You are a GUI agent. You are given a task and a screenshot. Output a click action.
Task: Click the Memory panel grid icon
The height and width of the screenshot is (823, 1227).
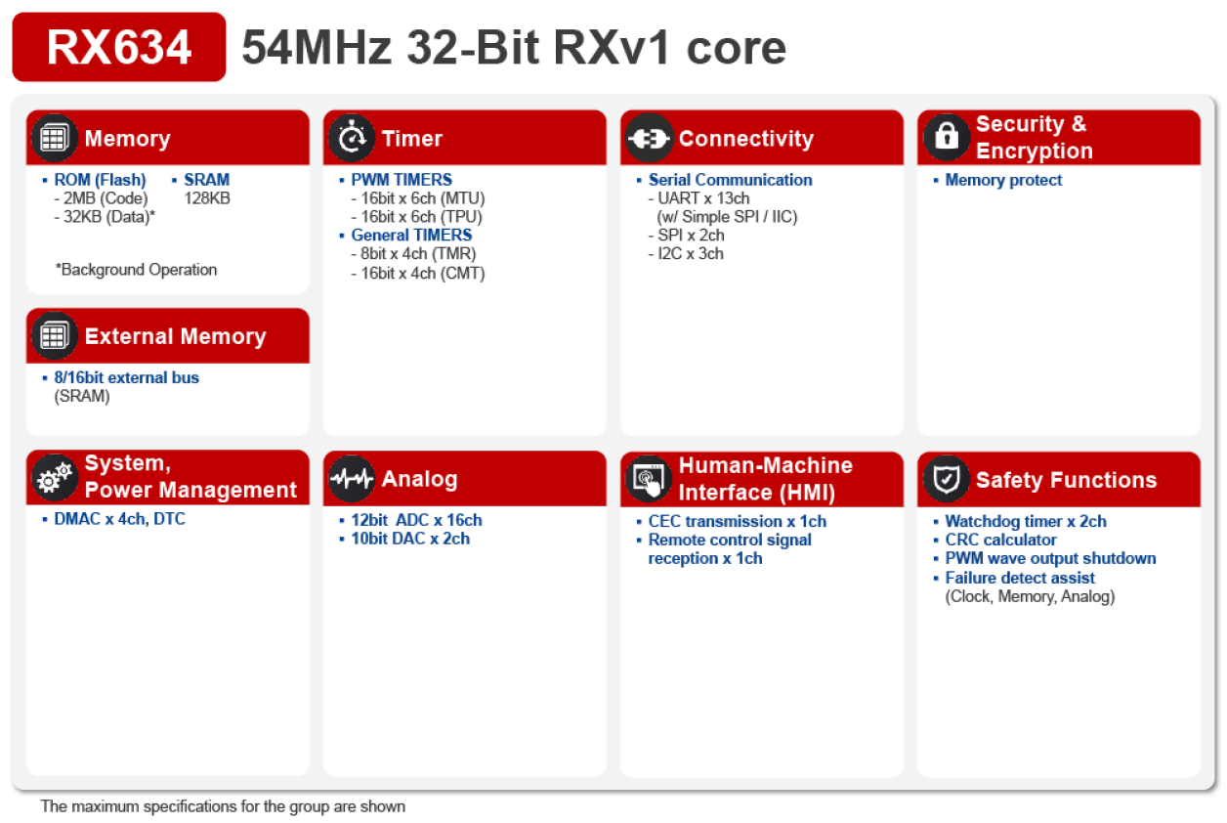54,137
